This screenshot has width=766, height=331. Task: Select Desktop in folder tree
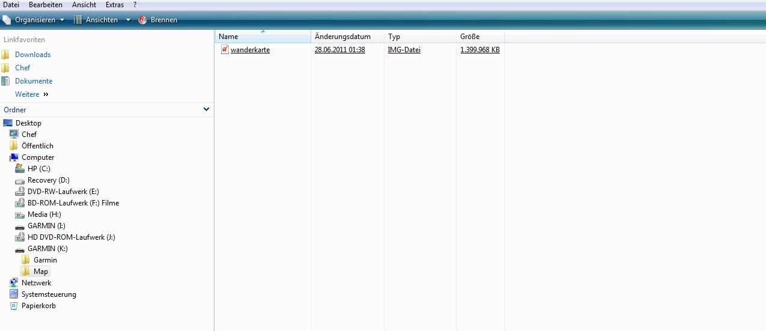click(28, 123)
